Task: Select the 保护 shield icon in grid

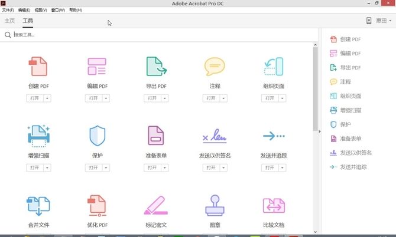Action: pos(98,136)
